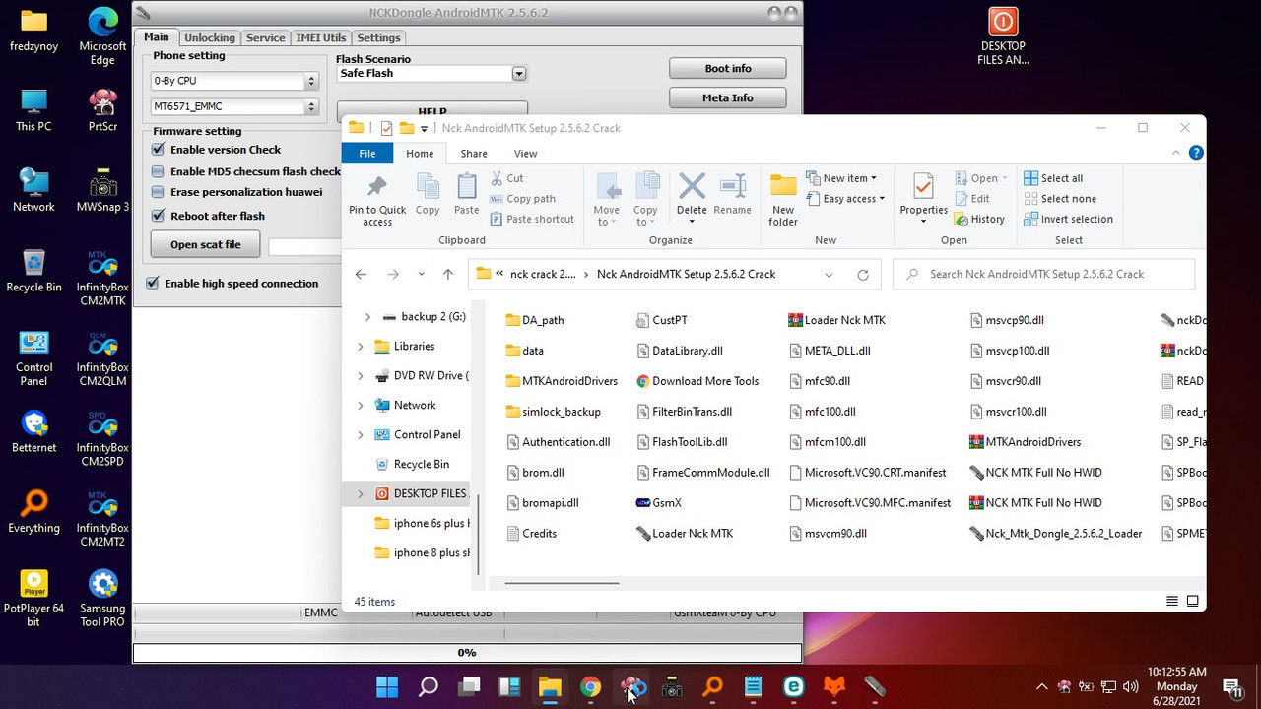Open InfinityBox CM2MT2 shortcut
This screenshot has height=709, width=1261.
point(102,519)
